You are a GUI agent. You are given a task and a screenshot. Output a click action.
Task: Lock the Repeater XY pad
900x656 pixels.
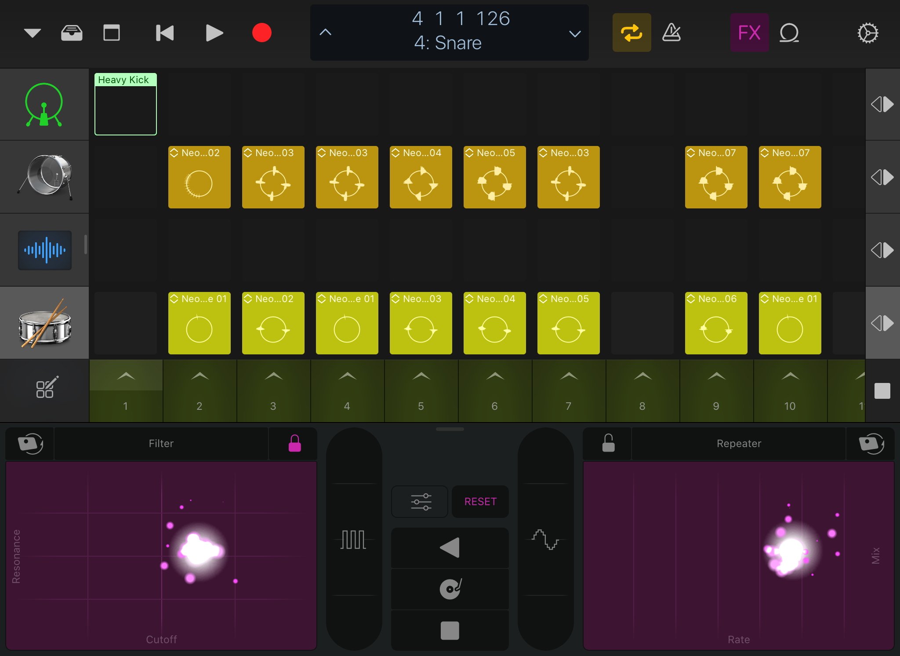coord(608,443)
